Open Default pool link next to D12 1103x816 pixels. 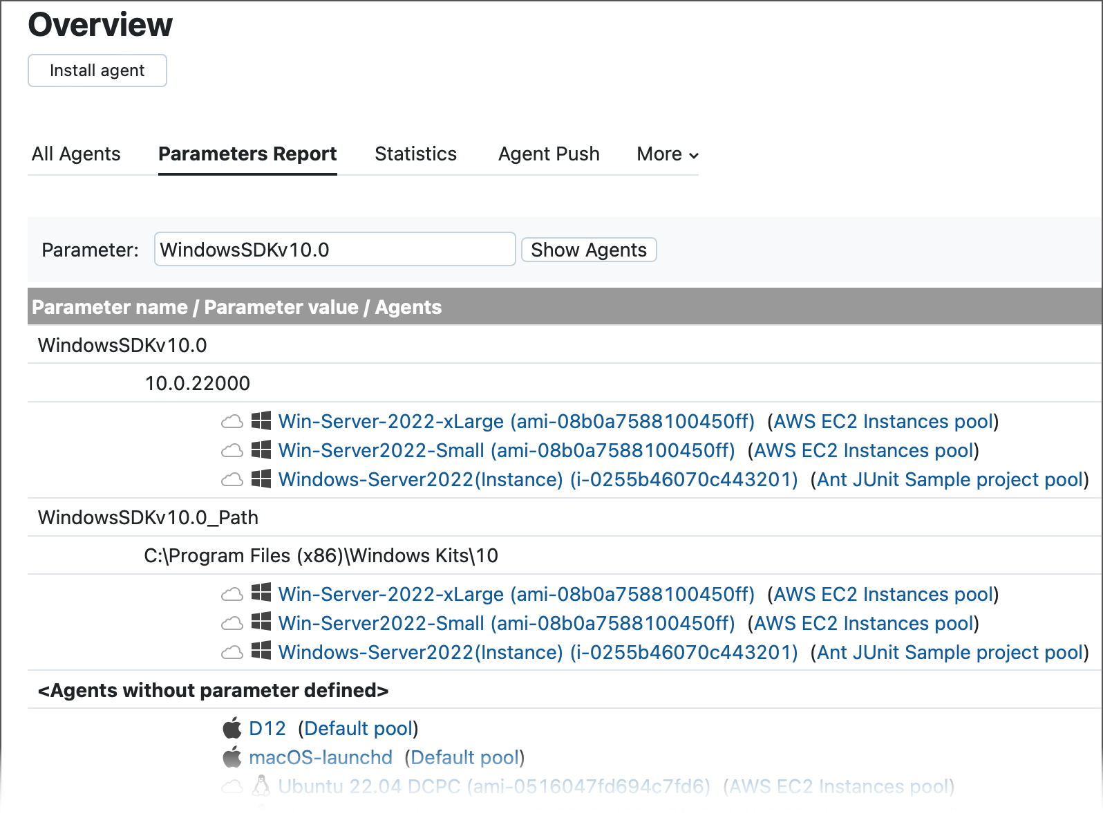[358, 728]
